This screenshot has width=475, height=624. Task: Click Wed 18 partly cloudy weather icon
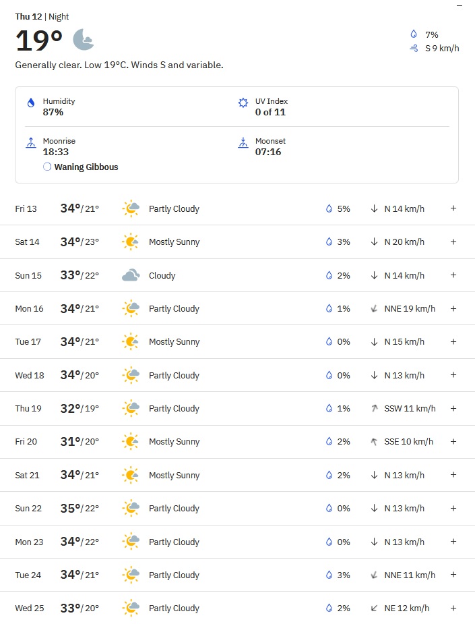[131, 375]
